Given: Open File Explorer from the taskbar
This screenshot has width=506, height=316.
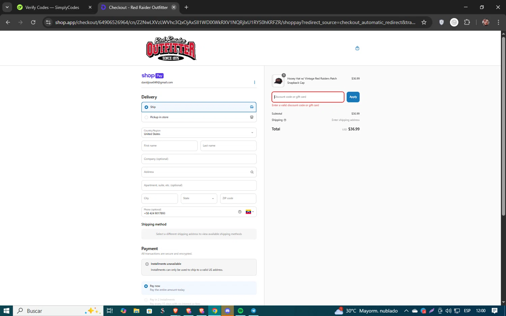Looking at the screenshot, I should pyautogui.click(x=136, y=311).
